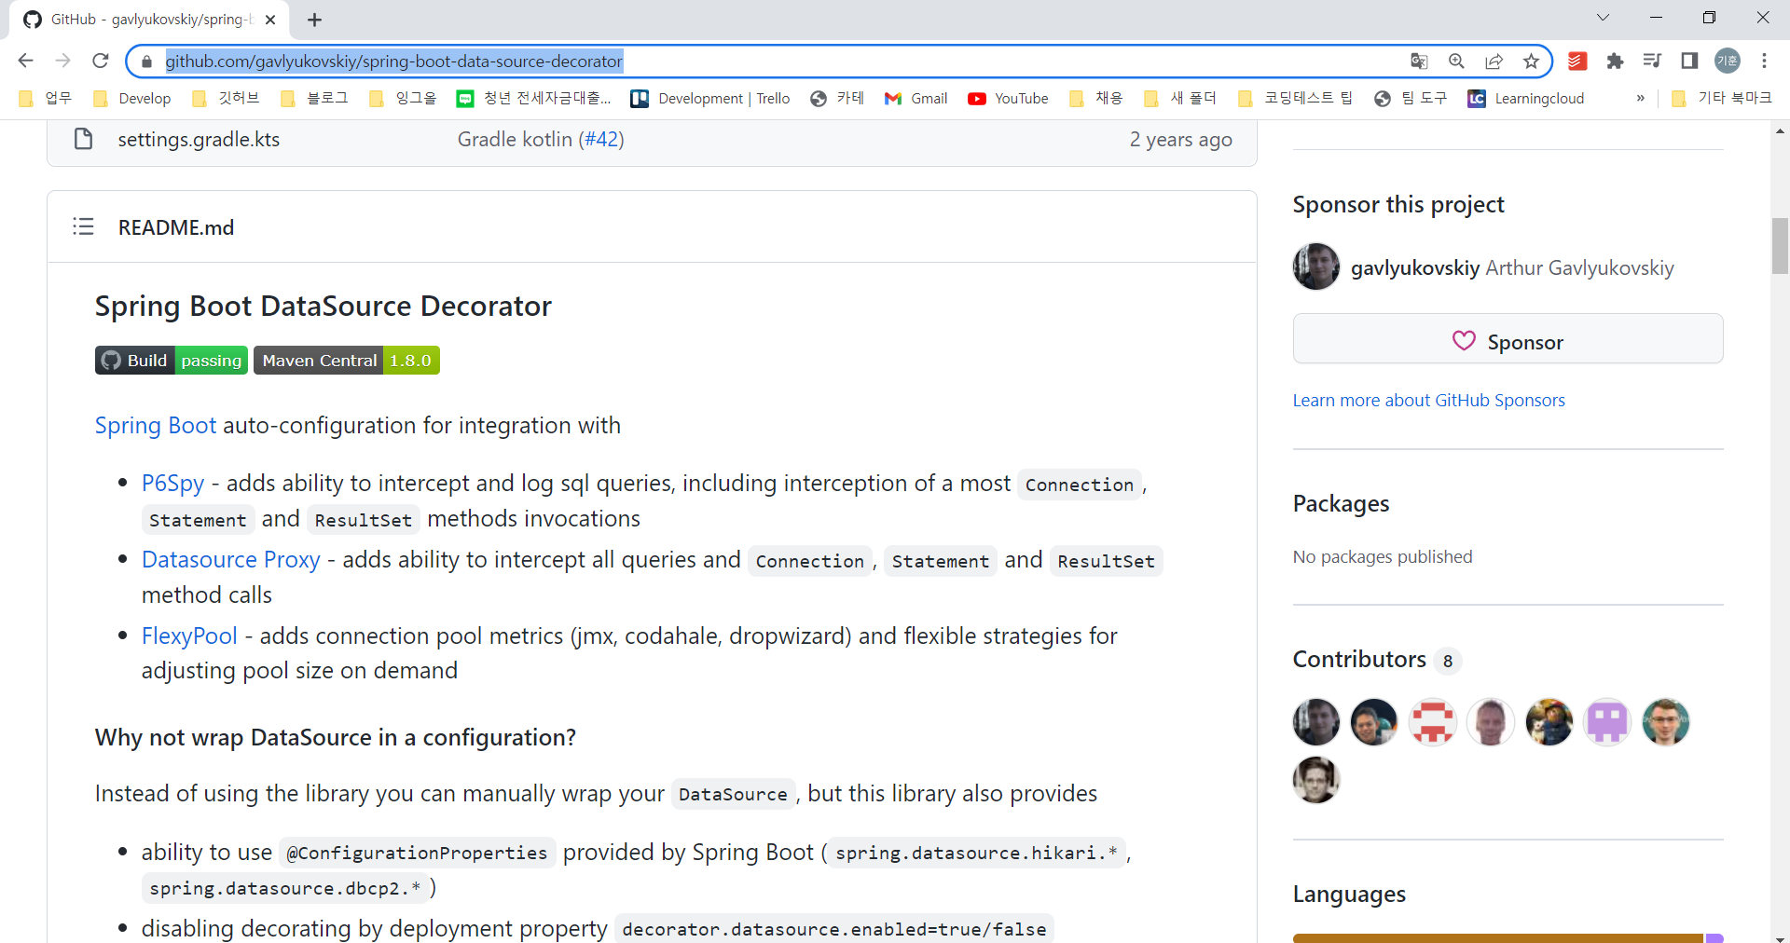
Task: Click the site lock icon in address bar
Action: (146, 61)
